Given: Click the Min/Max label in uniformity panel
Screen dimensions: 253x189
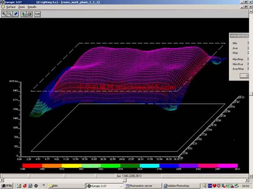Looking at the screenshot, I should (x=238, y=59).
